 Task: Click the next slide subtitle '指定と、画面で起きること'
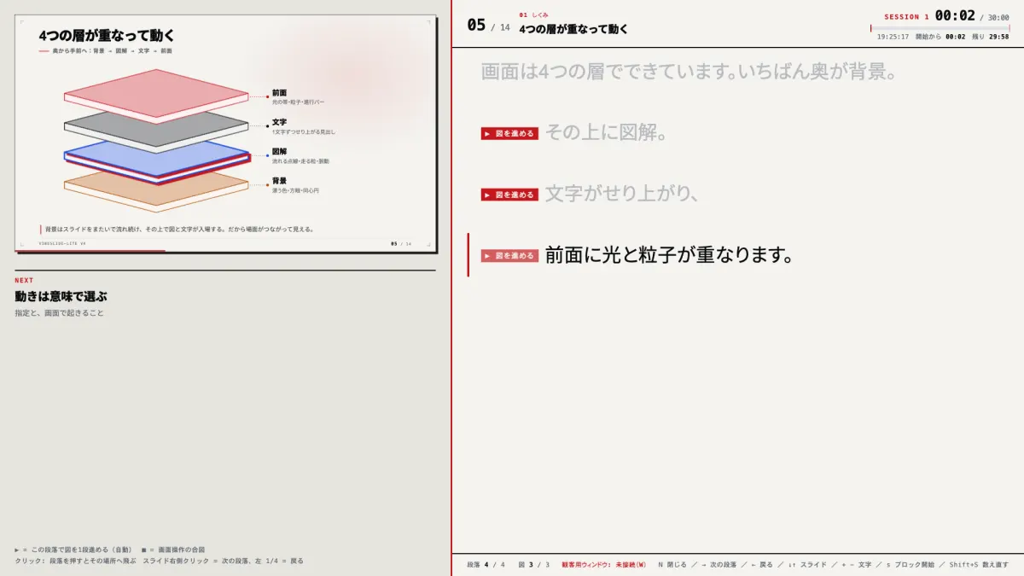[59, 313]
